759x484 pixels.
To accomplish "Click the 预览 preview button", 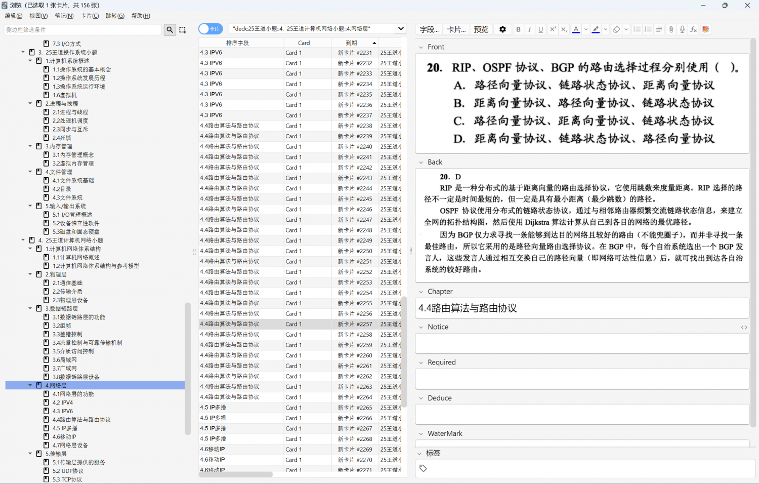I will (481, 29).
